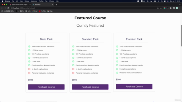Screen dimensions: 182x102
Task: Open the Bookmarks menu
Action: 34,1
